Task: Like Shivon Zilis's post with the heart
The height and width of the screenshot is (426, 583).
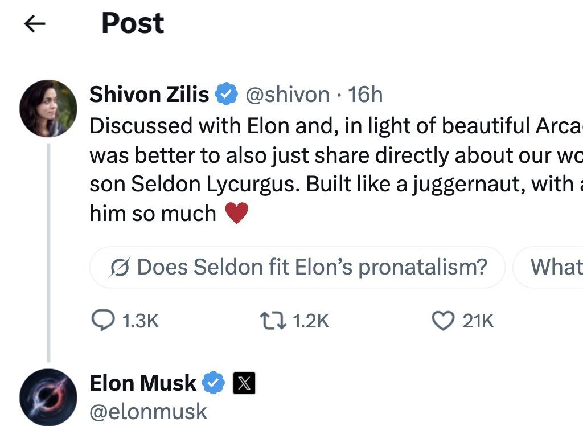Action: (443, 321)
